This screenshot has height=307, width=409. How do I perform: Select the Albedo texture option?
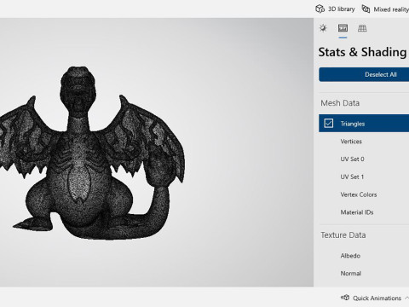click(x=350, y=256)
